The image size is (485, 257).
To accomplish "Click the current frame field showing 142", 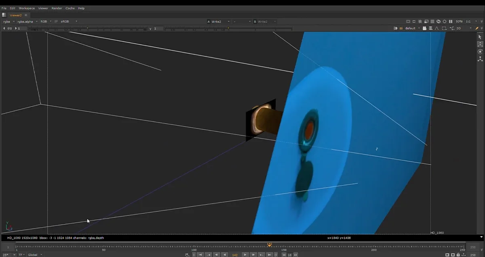I will (235, 255).
